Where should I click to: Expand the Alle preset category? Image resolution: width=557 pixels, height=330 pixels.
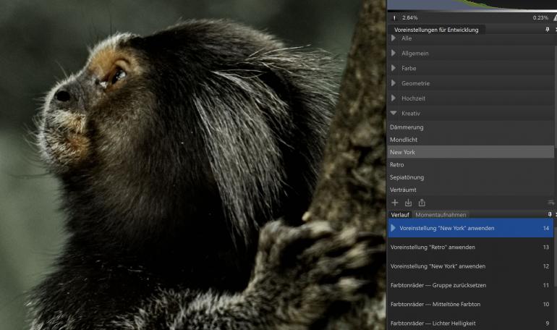(394, 38)
